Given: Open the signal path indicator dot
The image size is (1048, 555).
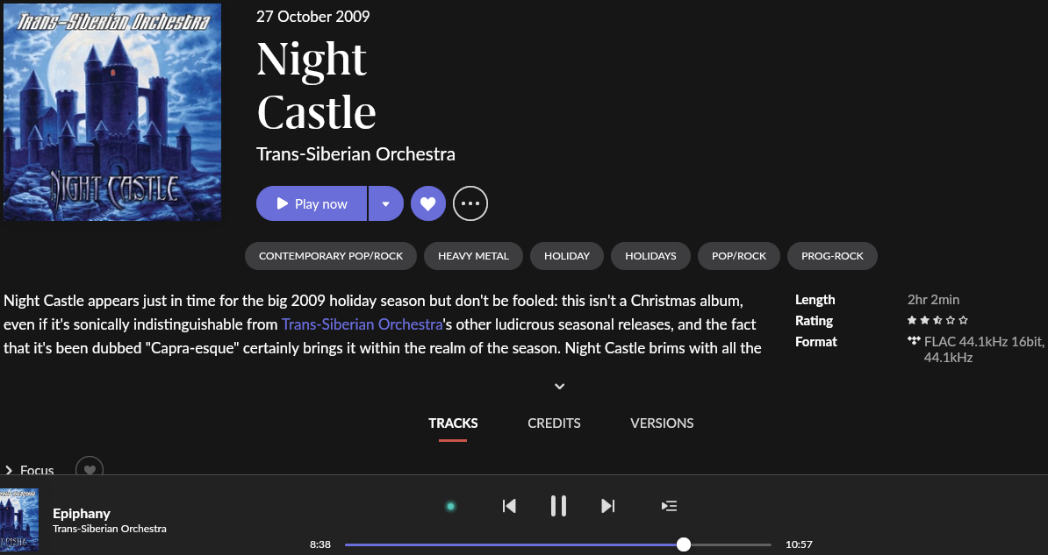Looking at the screenshot, I should [450, 506].
